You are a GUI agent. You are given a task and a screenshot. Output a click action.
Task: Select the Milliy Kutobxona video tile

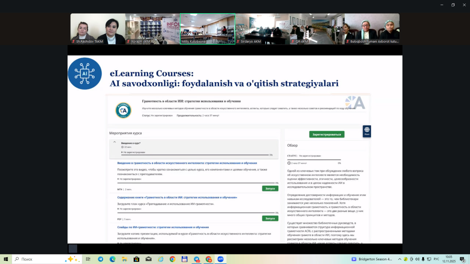pyautogui.click(x=207, y=29)
